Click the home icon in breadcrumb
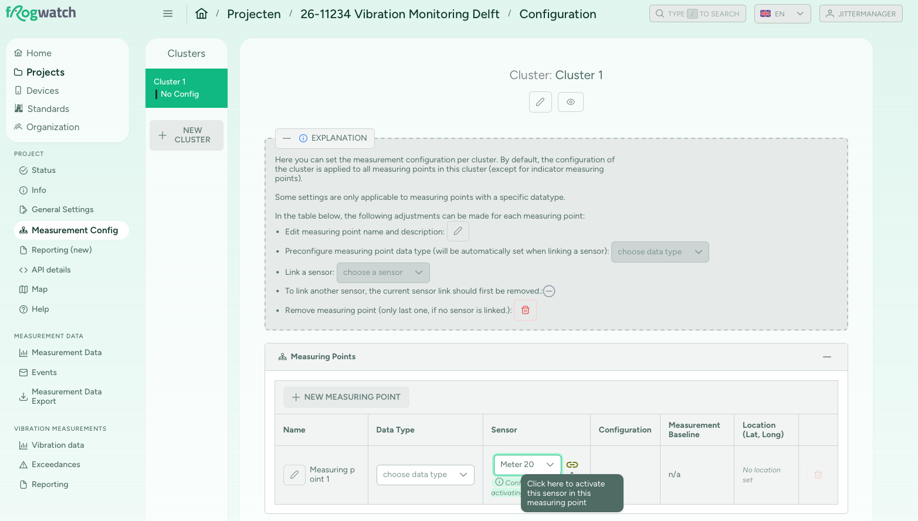 click(x=201, y=14)
